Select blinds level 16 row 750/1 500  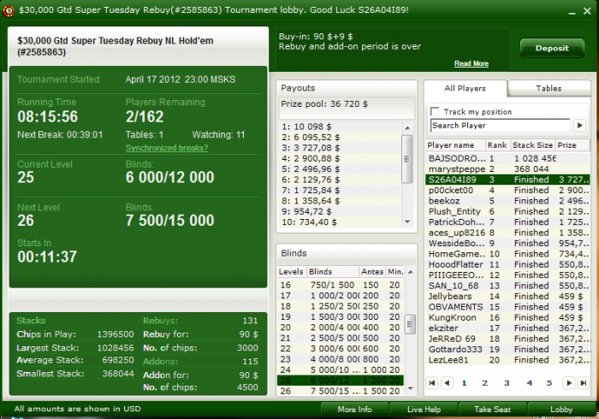341,285
